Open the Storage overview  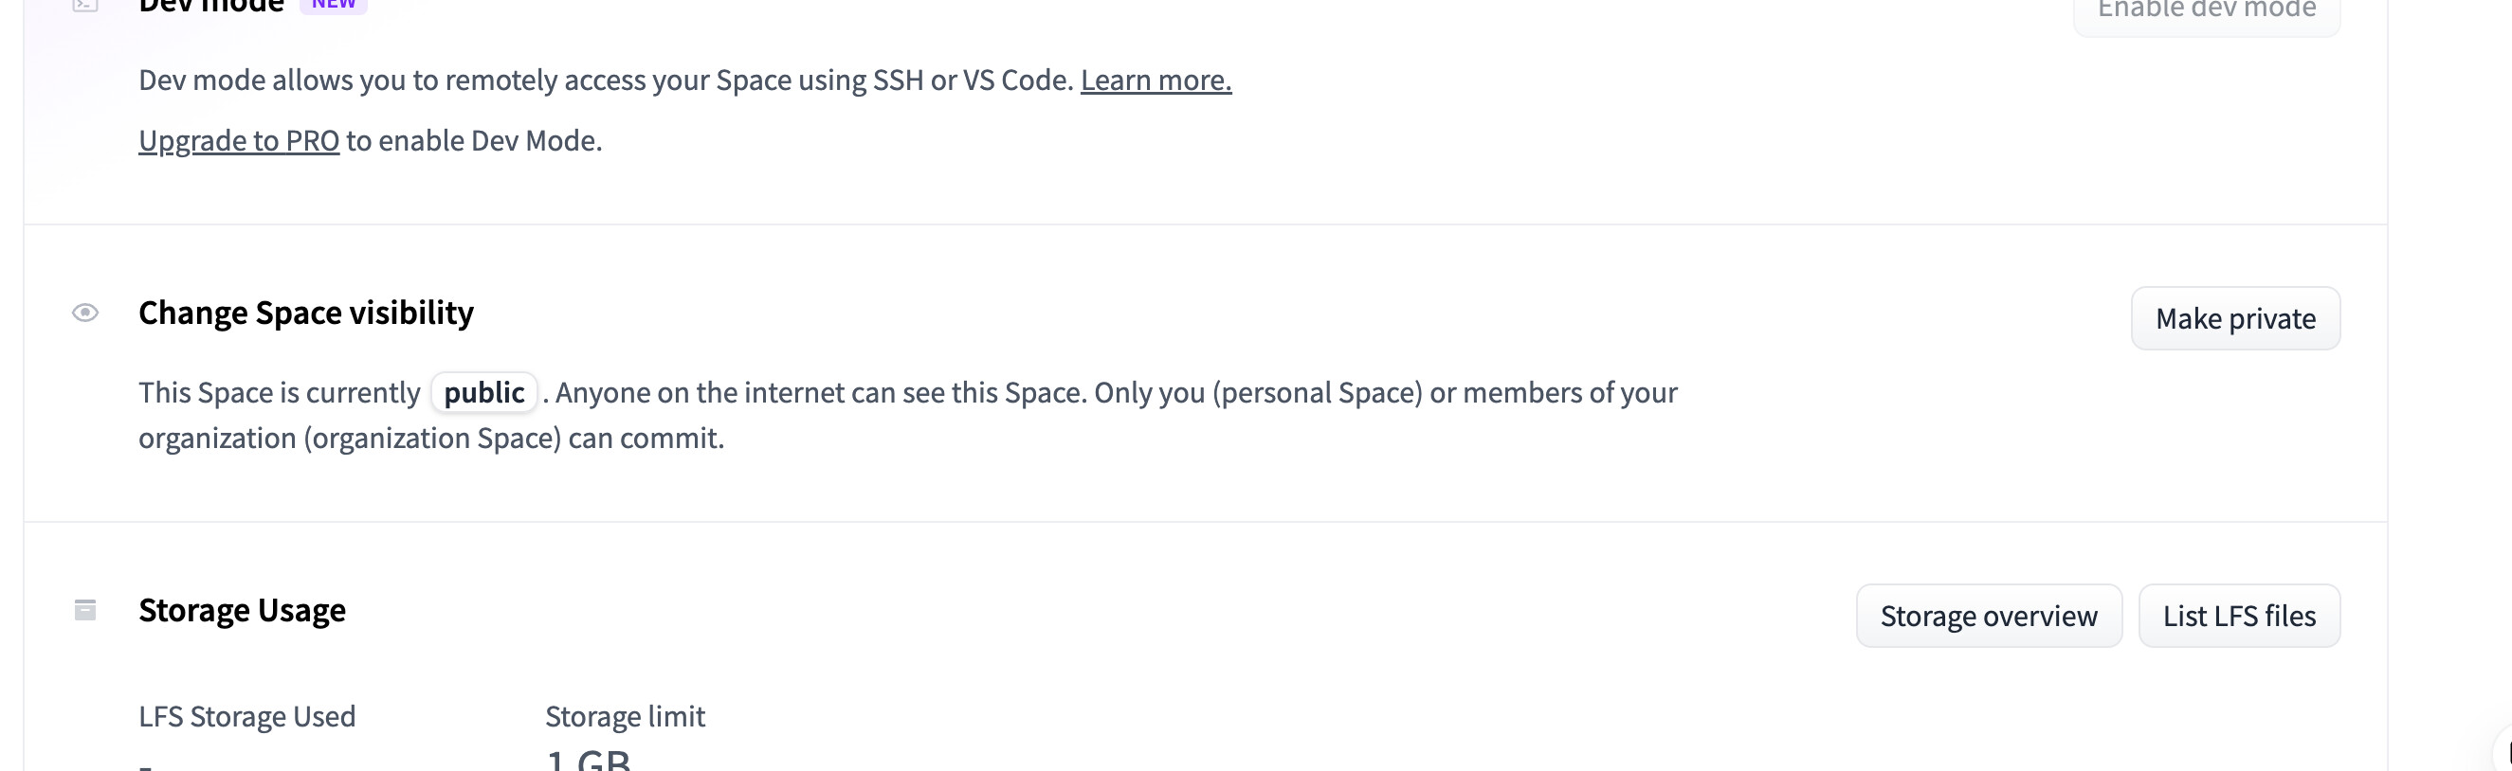click(x=1989, y=616)
